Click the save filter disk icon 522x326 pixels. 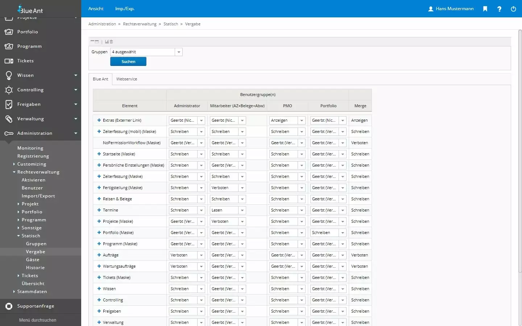click(x=107, y=42)
